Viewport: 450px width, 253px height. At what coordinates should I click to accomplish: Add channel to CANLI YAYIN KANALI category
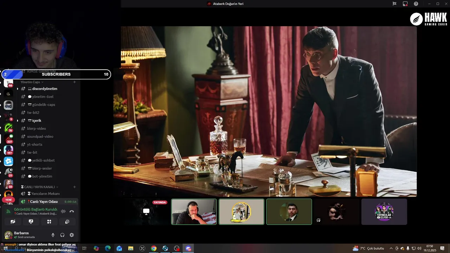coord(75,187)
